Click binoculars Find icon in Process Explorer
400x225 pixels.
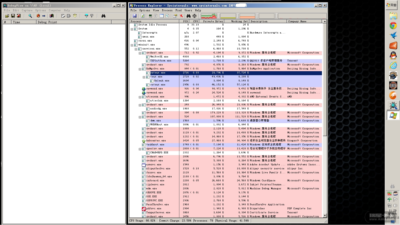tap(188, 16)
